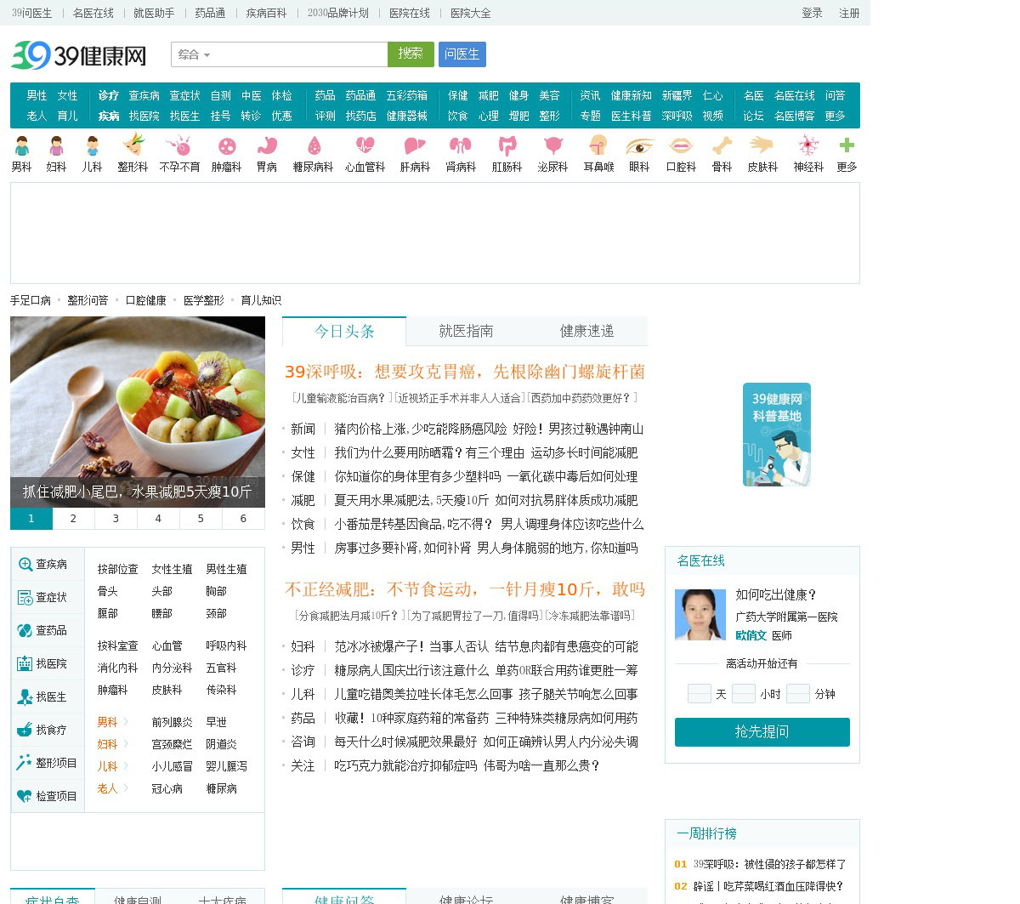Open 查症状 in the sidebar
The image size is (1020, 904).
(48, 597)
